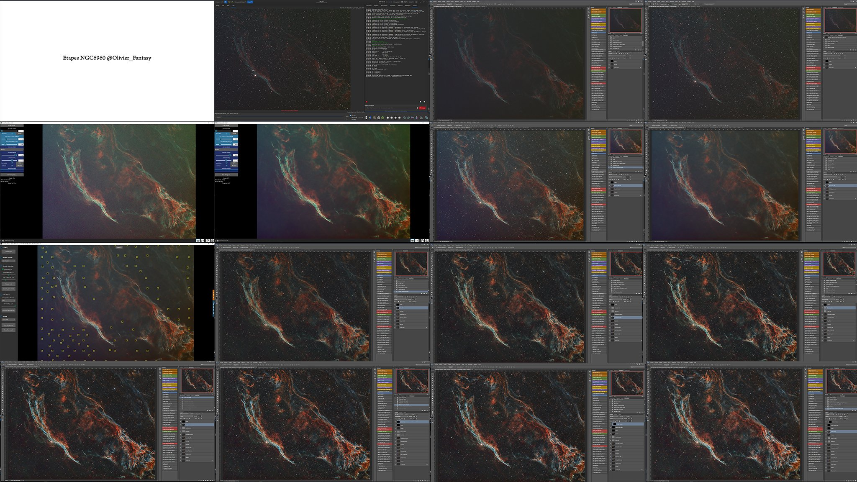857x482 pixels.
Task: Open image sequence dropdown in Siril header
Action: tap(240, 2)
